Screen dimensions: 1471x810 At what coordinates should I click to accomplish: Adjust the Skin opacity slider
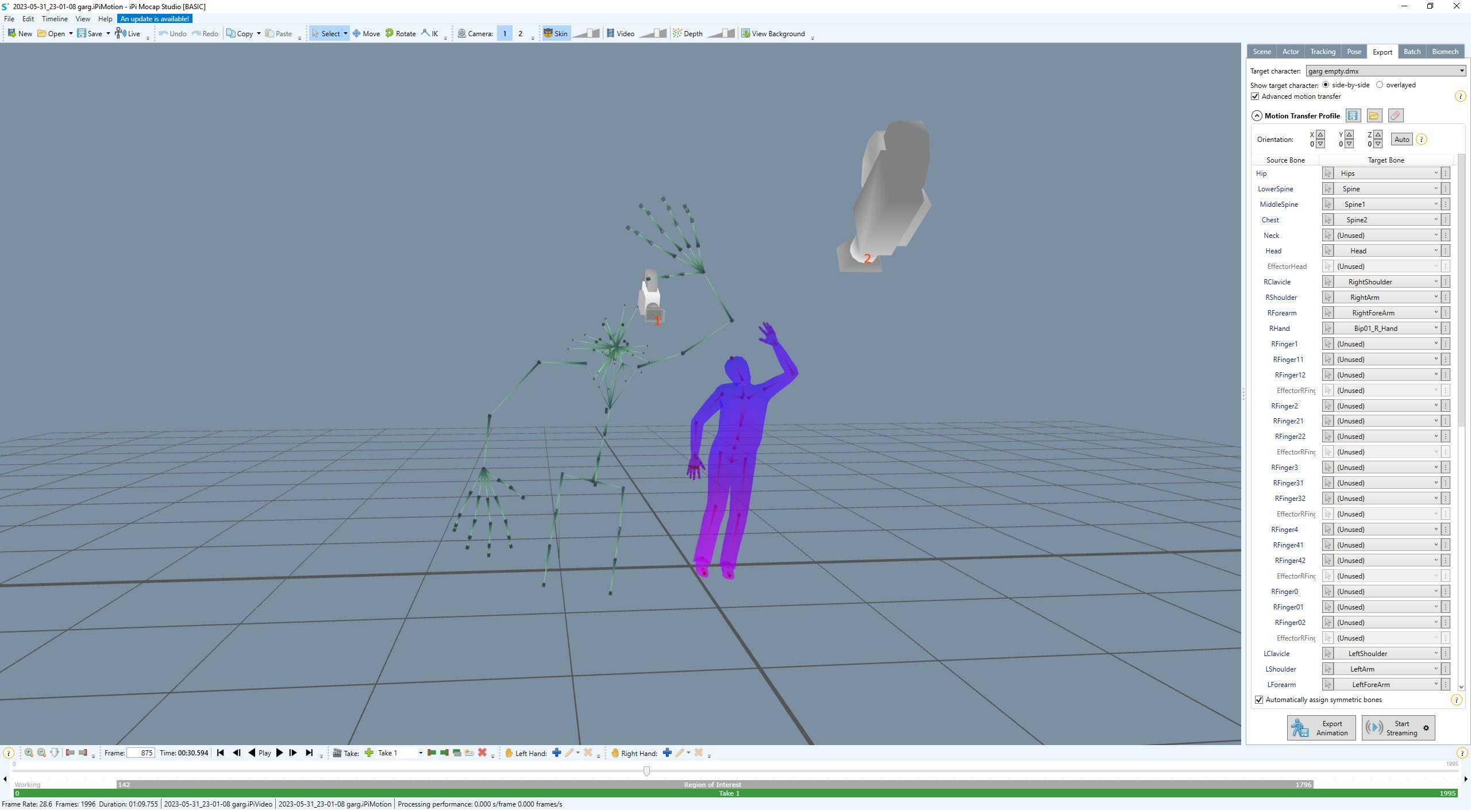pyautogui.click(x=586, y=33)
